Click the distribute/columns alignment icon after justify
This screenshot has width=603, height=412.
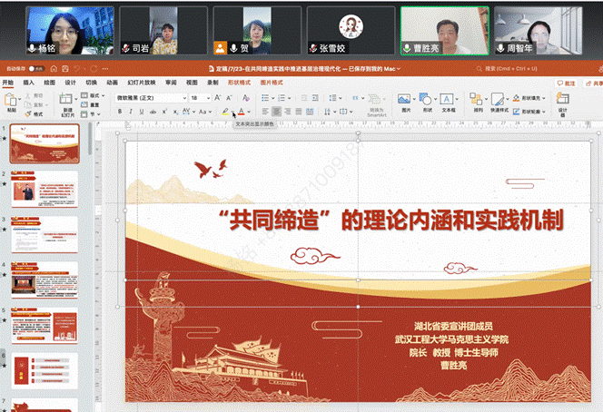[310, 112]
